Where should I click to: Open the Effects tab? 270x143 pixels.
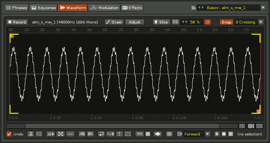click(x=132, y=8)
